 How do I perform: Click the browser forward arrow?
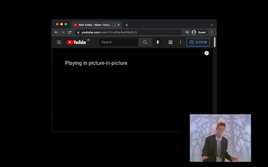click(63, 32)
